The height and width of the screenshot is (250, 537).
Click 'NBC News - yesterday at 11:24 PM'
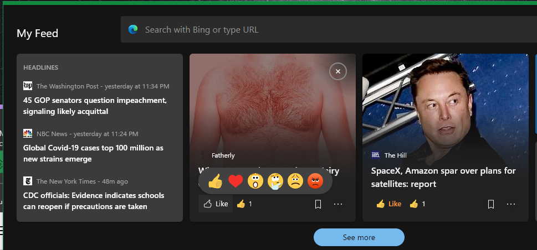pyautogui.click(x=88, y=134)
